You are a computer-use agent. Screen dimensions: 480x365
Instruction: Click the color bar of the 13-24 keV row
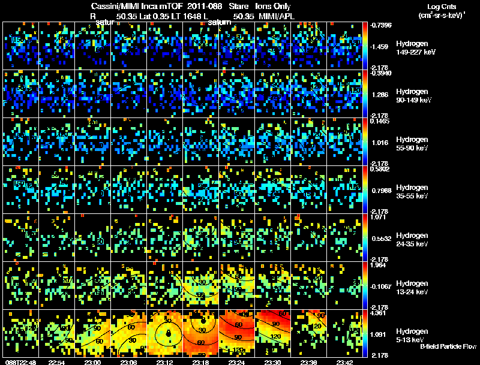[x=365, y=286]
